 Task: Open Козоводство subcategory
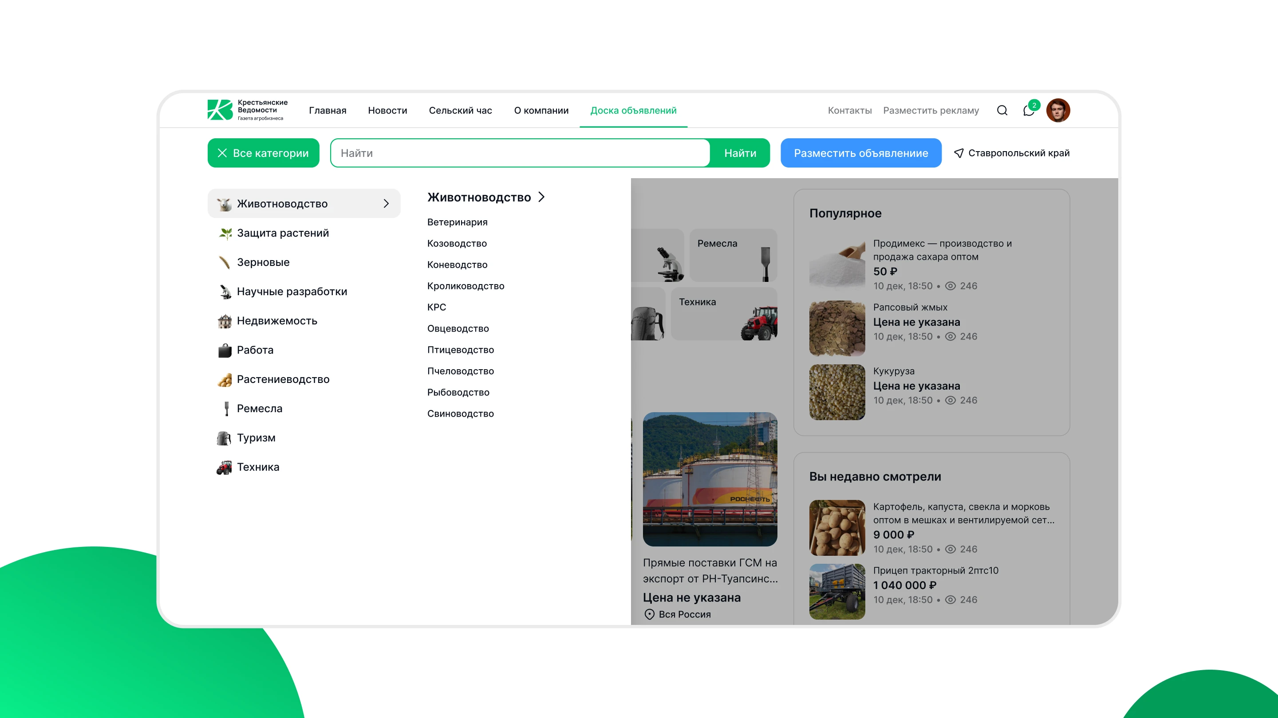click(x=457, y=243)
